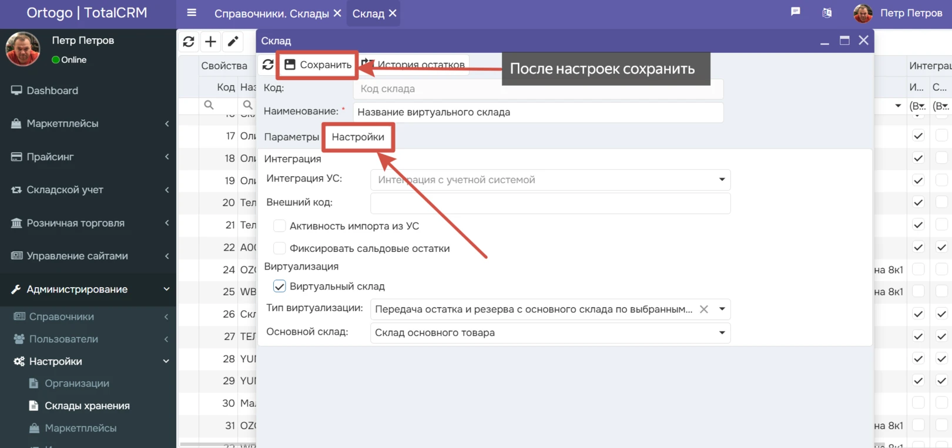Add a new warehouse with plus icon
Screen dimensions: 952x448
coord(210,41)
